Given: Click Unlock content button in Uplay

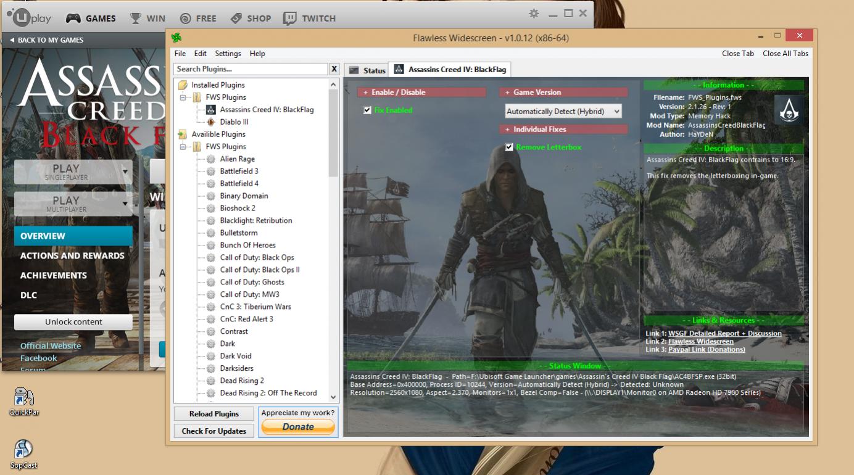Looking at the screenshot, I should click(x=73, y=322).
